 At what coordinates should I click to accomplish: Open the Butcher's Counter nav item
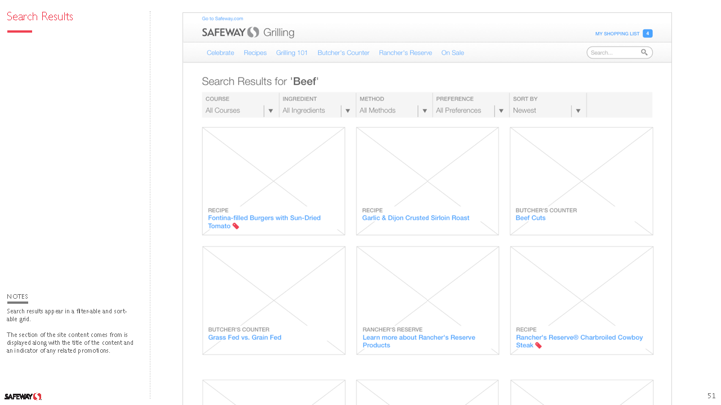coord(344,53)
